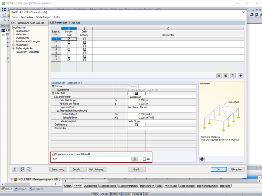Click Berechnung button
262x196 pixels.
[x=58, y=169]
